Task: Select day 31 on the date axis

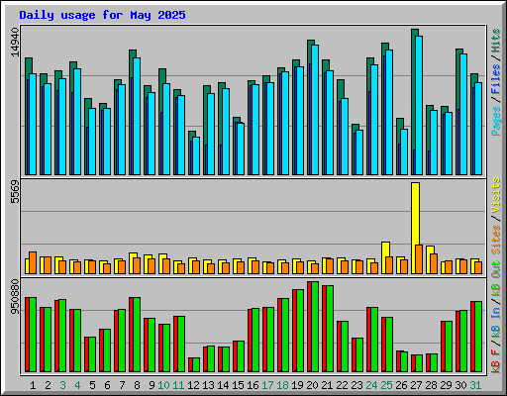Action: pos(475,385)
